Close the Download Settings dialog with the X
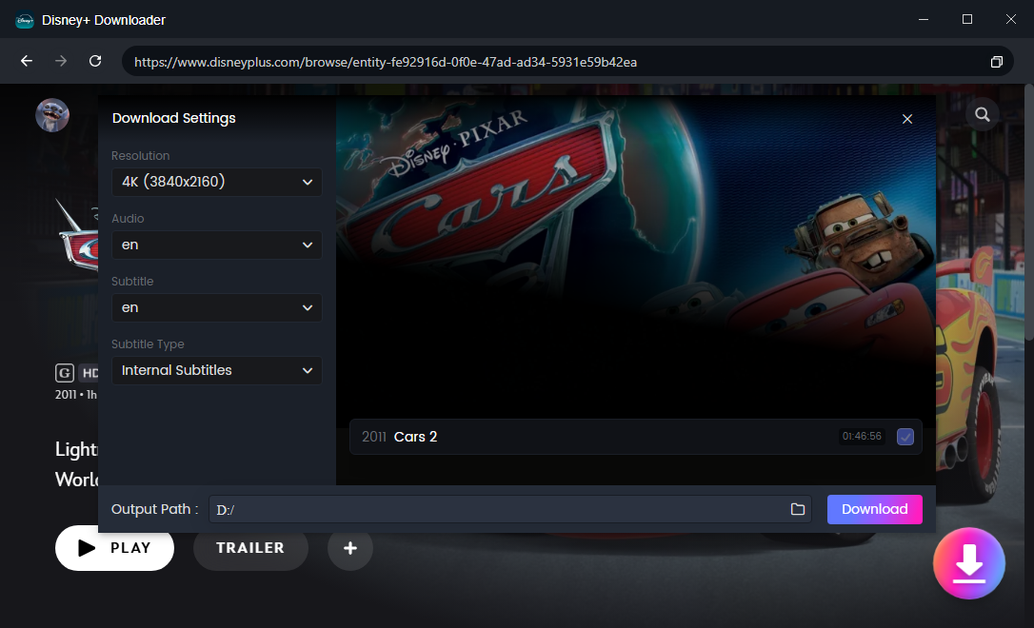Viewport: 1034px width, 628px height. [x=907, y=119]
